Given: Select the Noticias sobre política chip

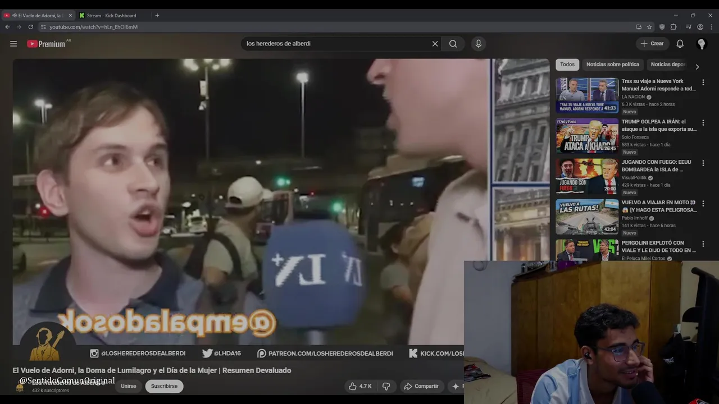Looking at the screenshot, I should pos(613,65).
